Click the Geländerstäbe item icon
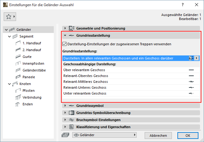Image resolution: width=204 pixels, height=142 pixels. click(x=18, y=70)
